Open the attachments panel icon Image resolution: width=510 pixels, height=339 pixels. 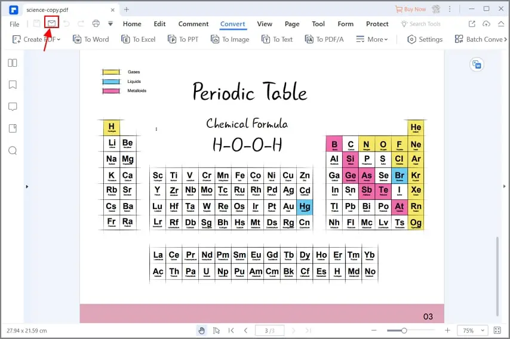click(x=13, y=128)
